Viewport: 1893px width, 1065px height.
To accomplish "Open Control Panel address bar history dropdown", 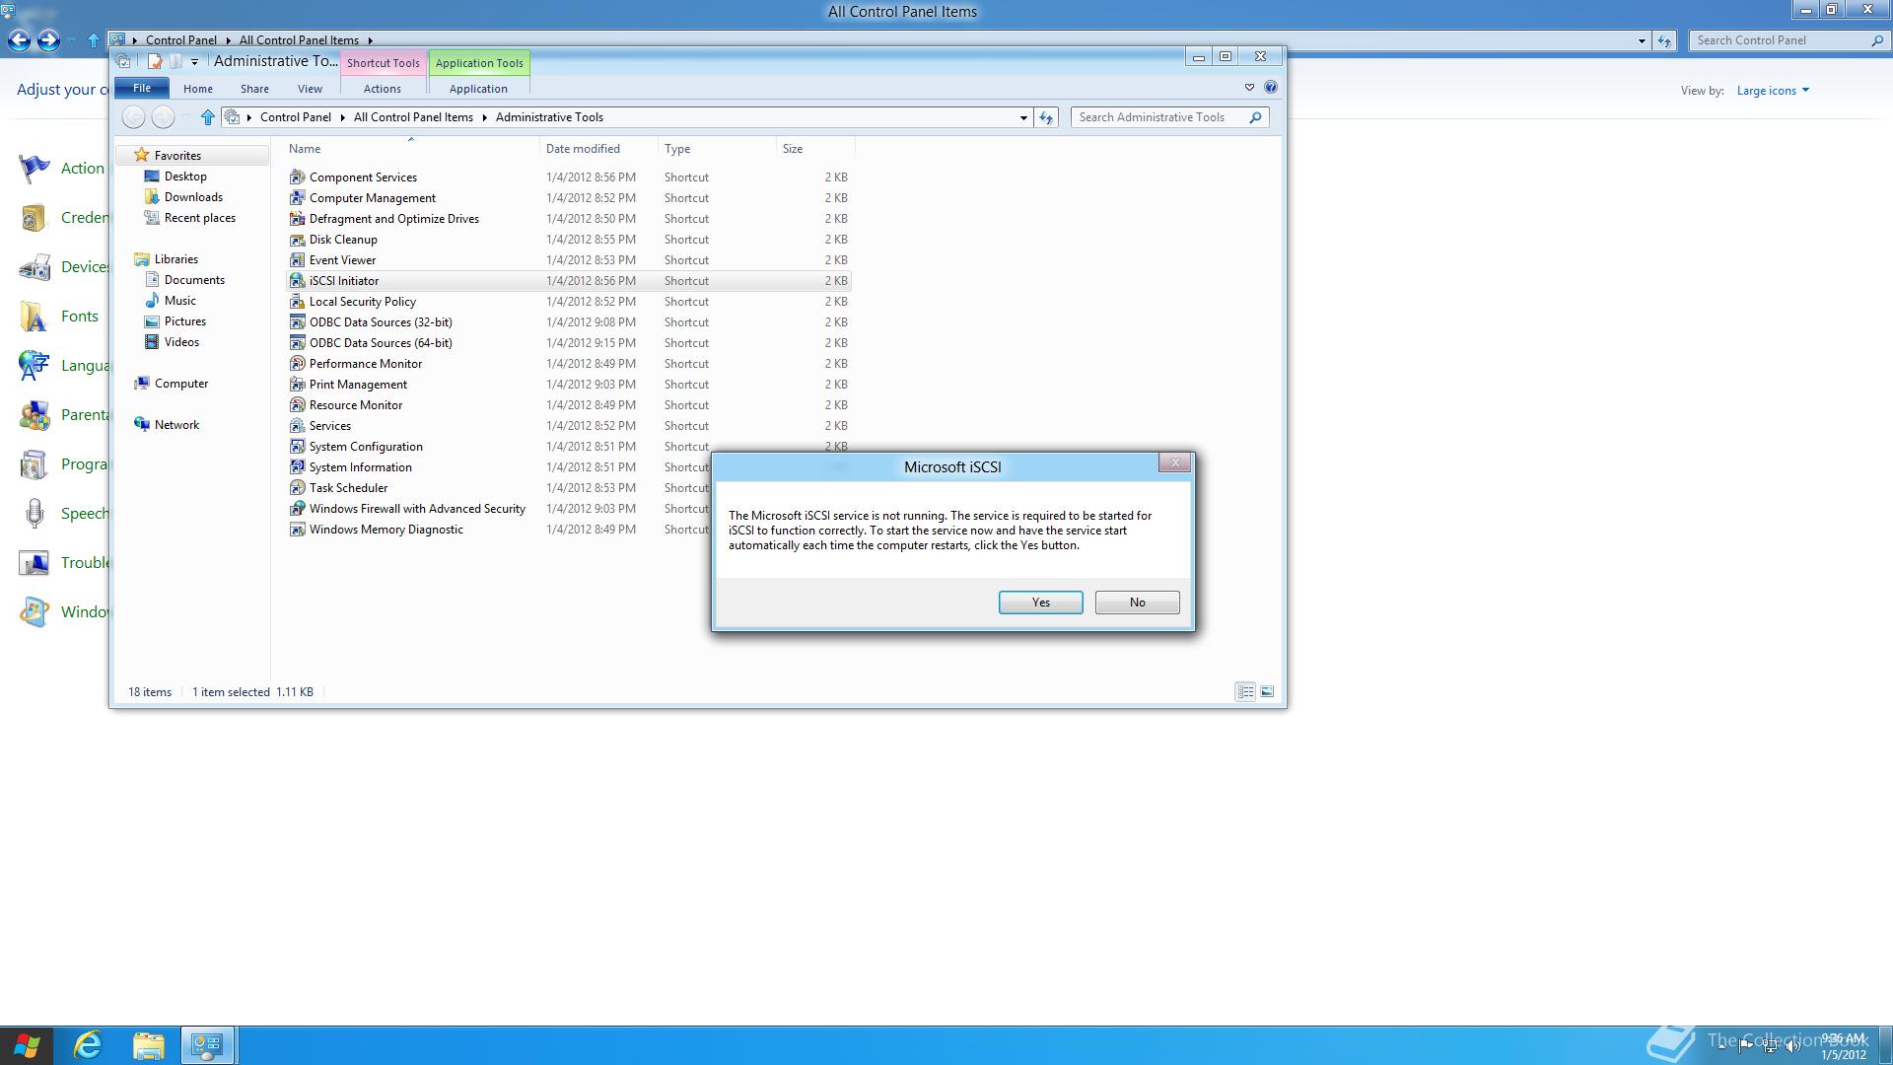I will (x=1642, y=40).
